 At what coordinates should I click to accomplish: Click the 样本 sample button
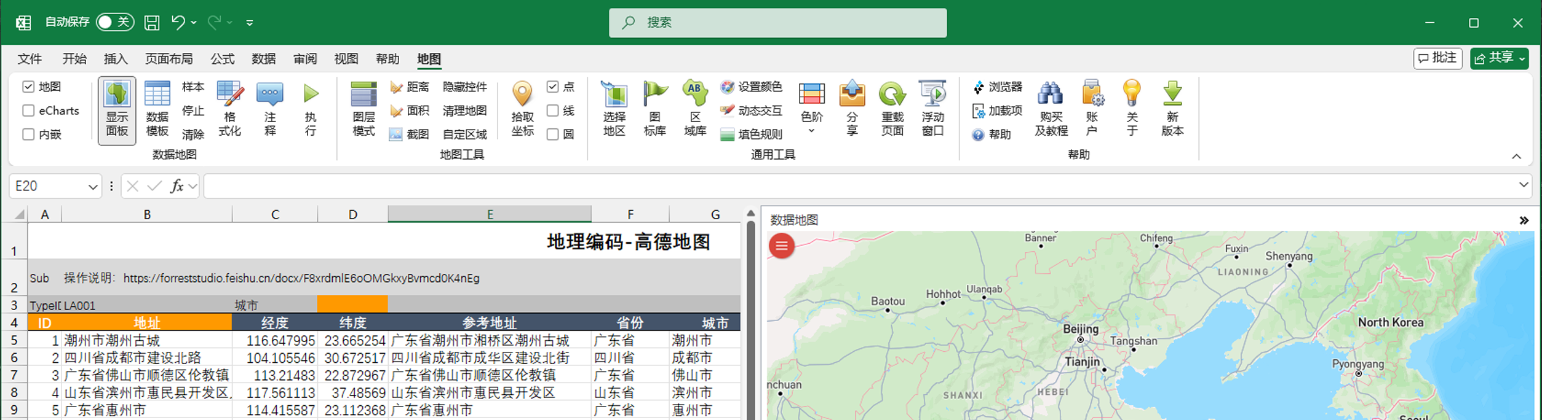(193, 87)
